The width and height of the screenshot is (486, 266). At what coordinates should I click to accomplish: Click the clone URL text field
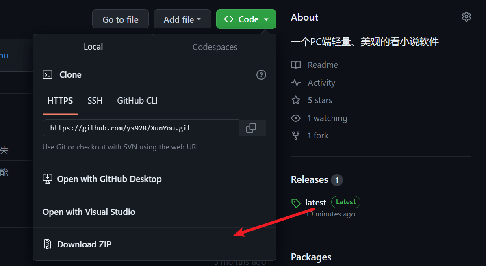pyautogui.click(x=141, y=128)
